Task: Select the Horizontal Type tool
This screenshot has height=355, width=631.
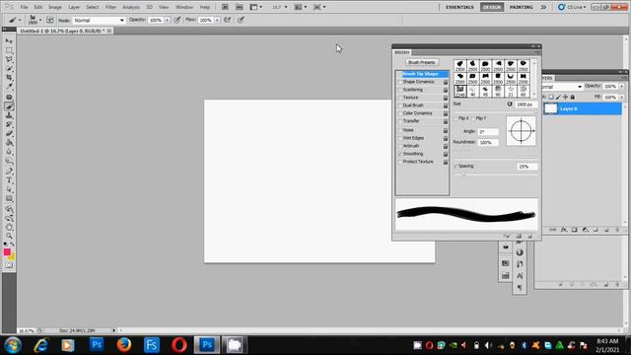Action: 9,179
